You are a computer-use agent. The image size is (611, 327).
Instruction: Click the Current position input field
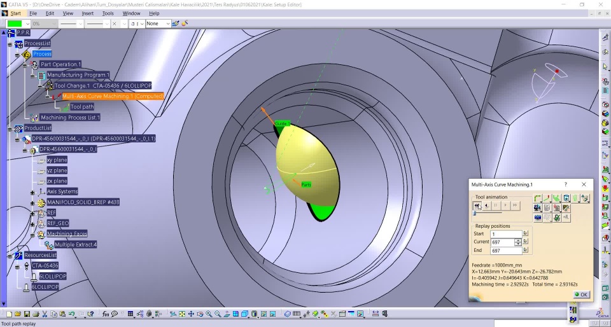tap(502, 242)
